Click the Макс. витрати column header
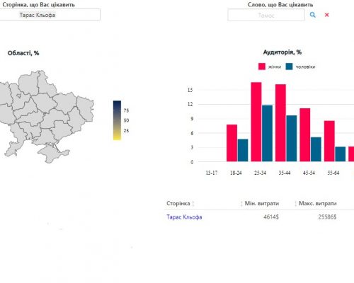Image resolution: width=354 pixels, height=283 pixels. coord(318,203)
